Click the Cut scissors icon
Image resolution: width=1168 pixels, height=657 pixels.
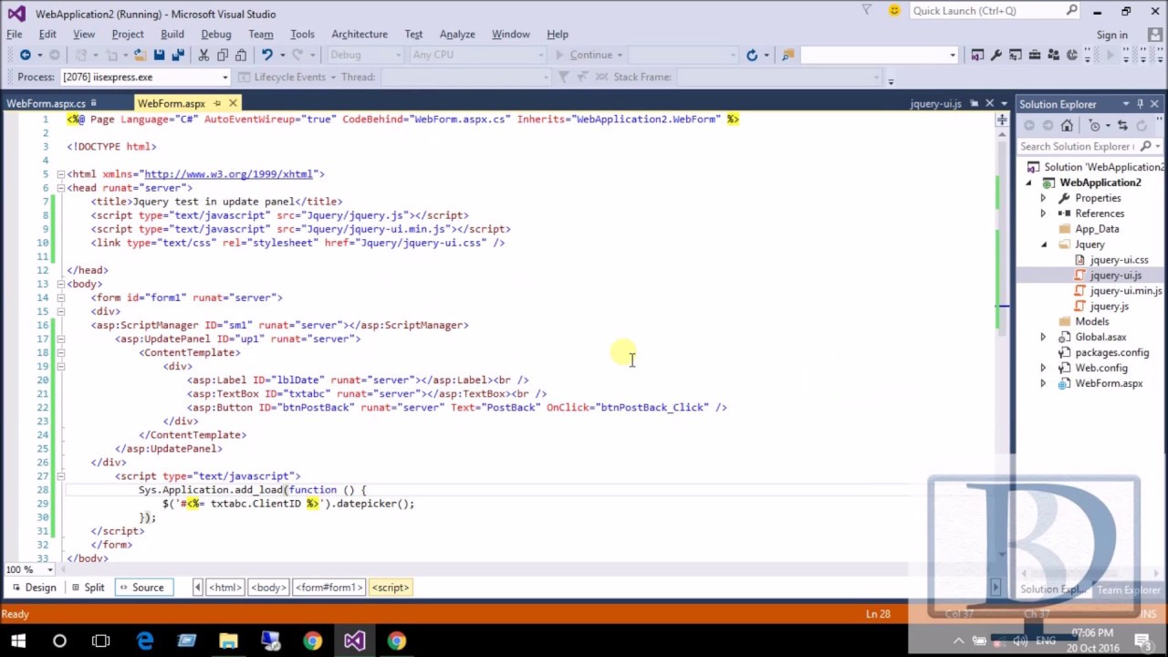(x=203, y=55)
